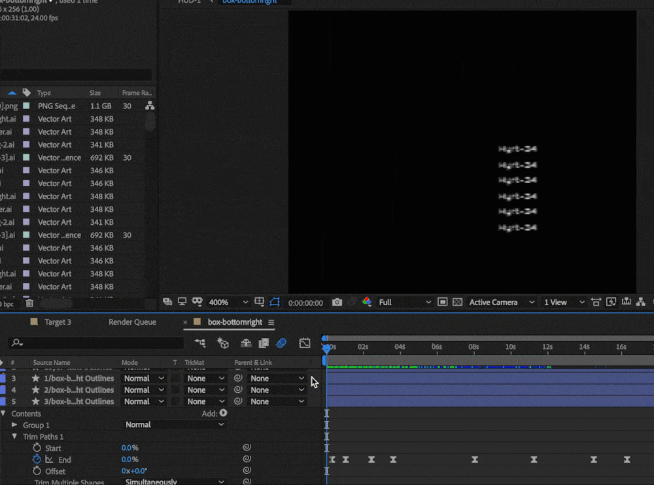Expand Group 1
654x485 pixels.
pyautogui.click(x=14, y=424)
